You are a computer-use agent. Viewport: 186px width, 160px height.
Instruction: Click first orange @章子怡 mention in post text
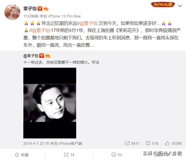[x=88, y=23]
